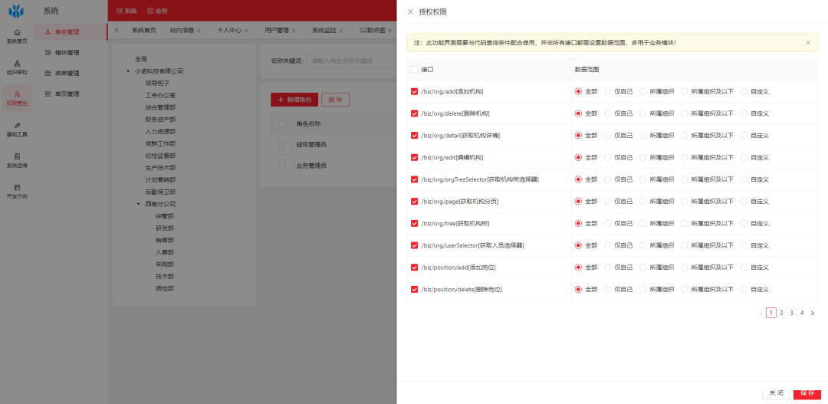Uncheck the /biz/org/add interface checkbox
Image resolution: width=828 pixels, height=404 pixels.
(x=415, y=91)
